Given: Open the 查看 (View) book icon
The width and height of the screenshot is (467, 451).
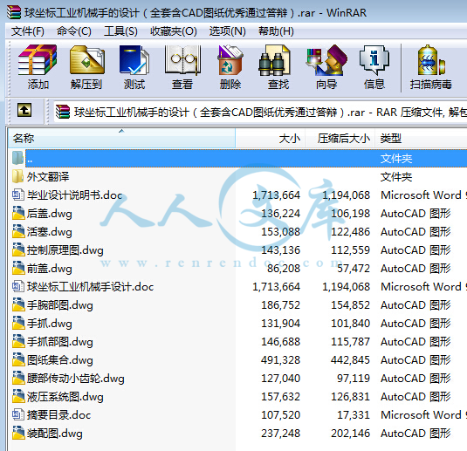Looking at the screenshot, I should 182,67.
